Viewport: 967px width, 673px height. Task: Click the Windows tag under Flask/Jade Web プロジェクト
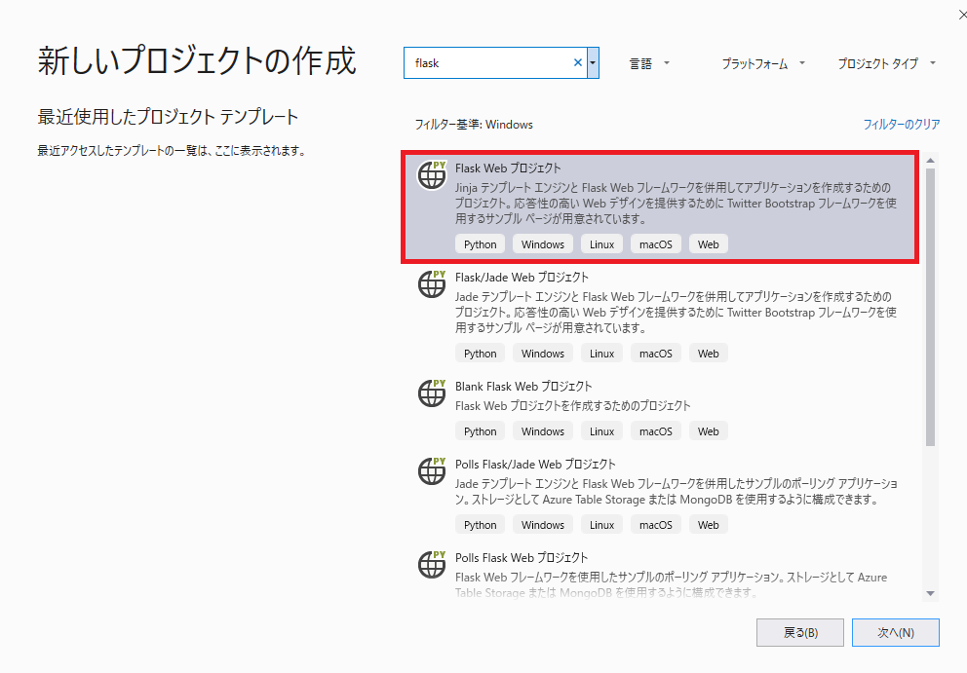(x=543, y=354)
